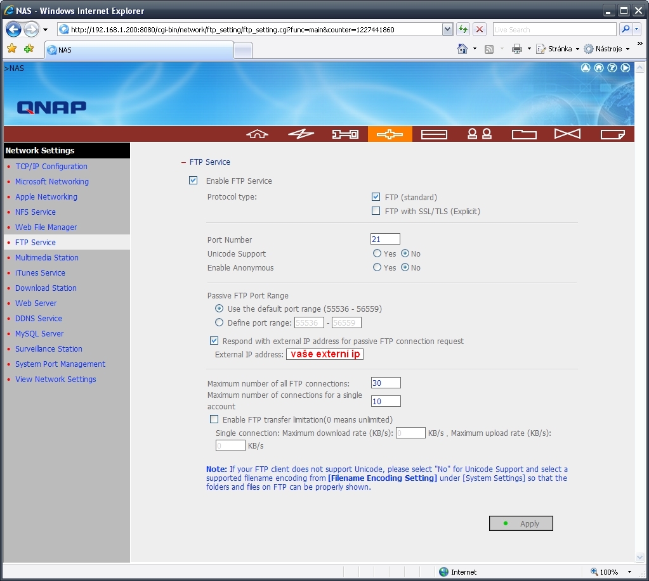
Task: Expand the address bar URL dropdown
Action: click(447, 29)
